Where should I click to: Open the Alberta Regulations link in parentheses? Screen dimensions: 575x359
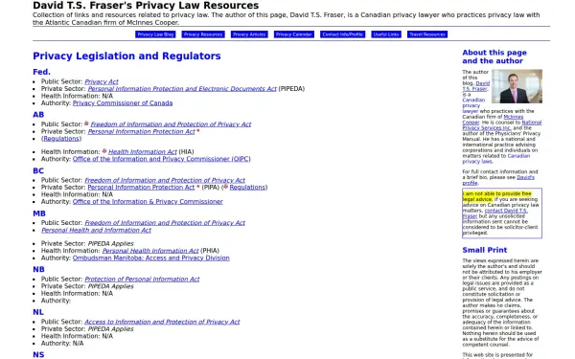pyautogui.click(x=61, y=139)
